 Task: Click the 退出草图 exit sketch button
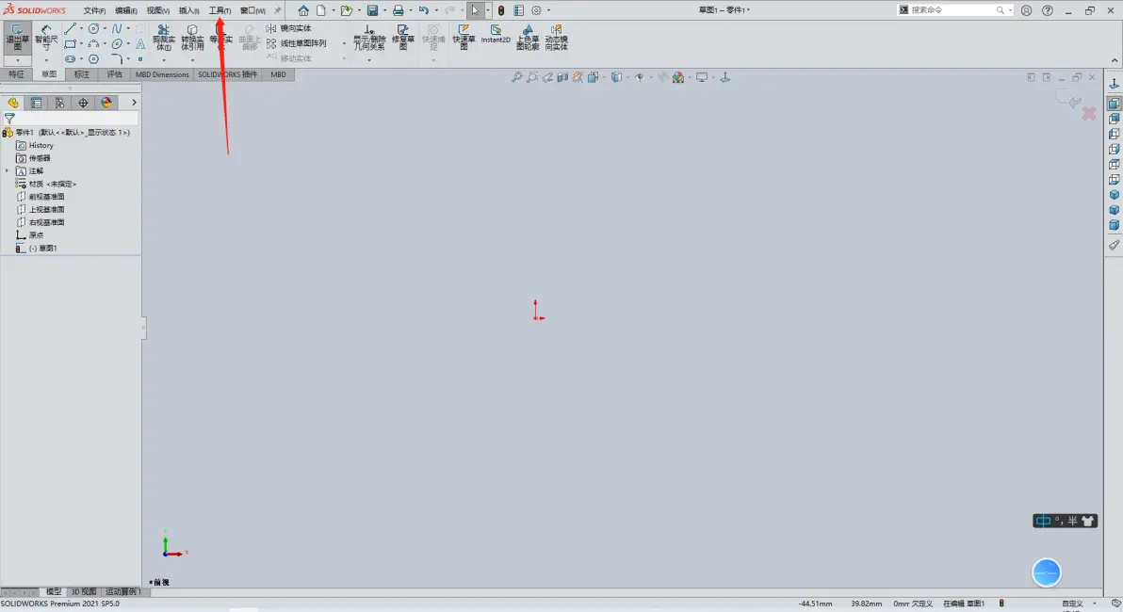point(17,38)
